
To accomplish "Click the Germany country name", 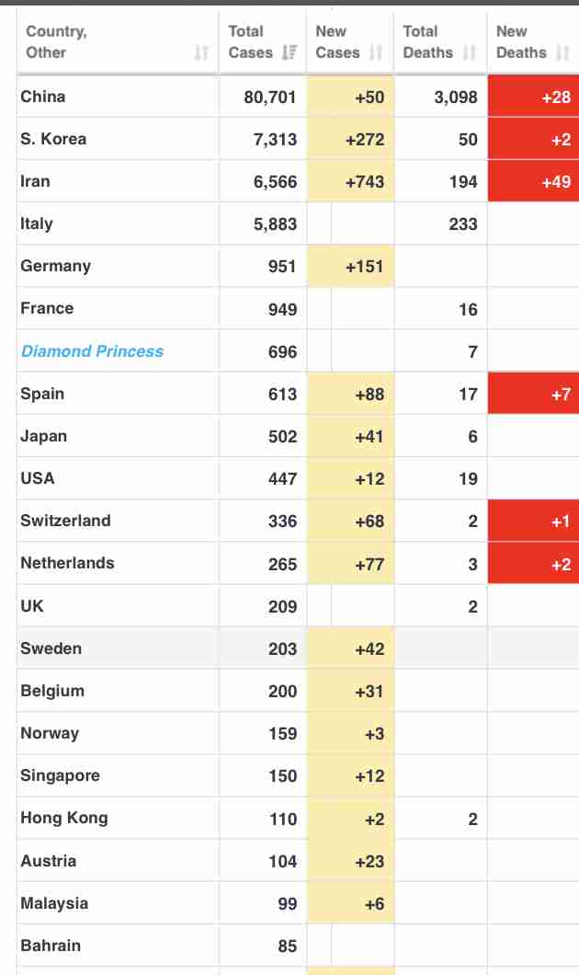I will pos(55,266).
